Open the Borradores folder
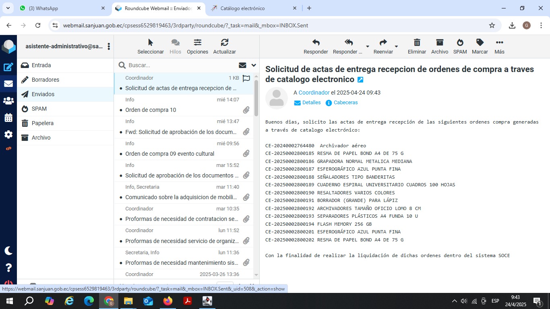 (x=45, y=80)
